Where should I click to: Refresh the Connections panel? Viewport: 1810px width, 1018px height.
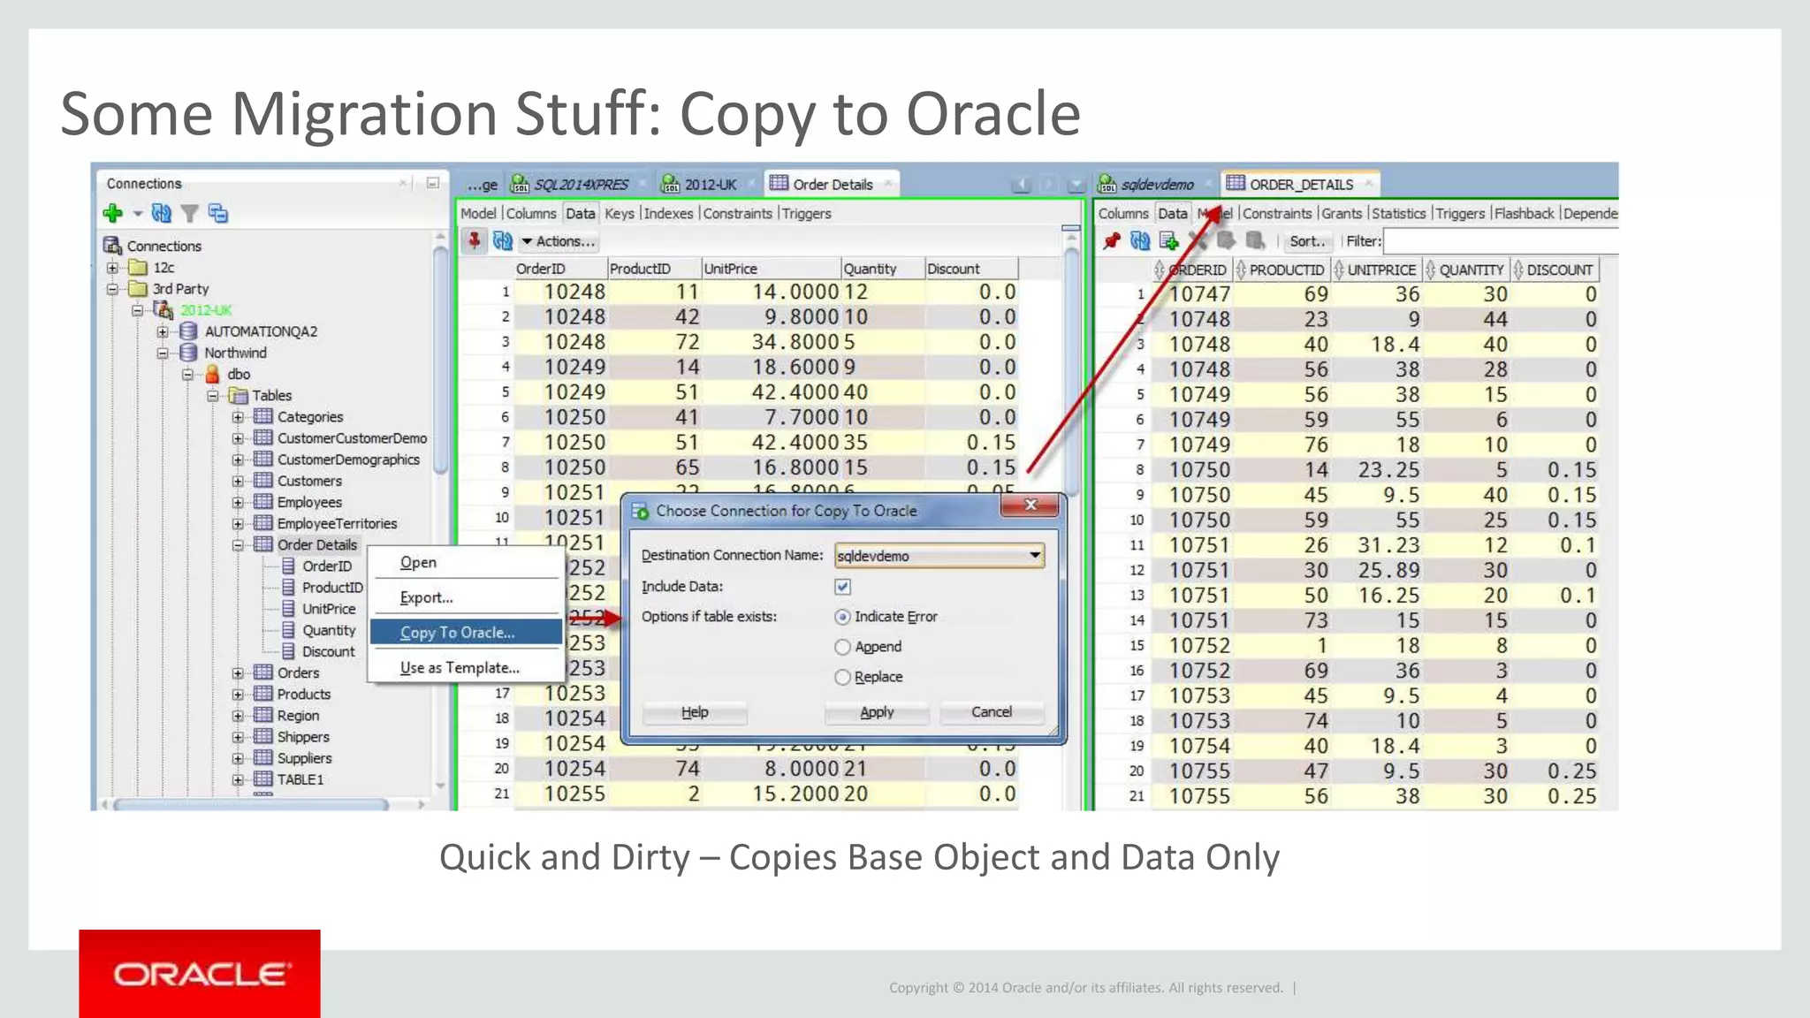coord(161,213)
